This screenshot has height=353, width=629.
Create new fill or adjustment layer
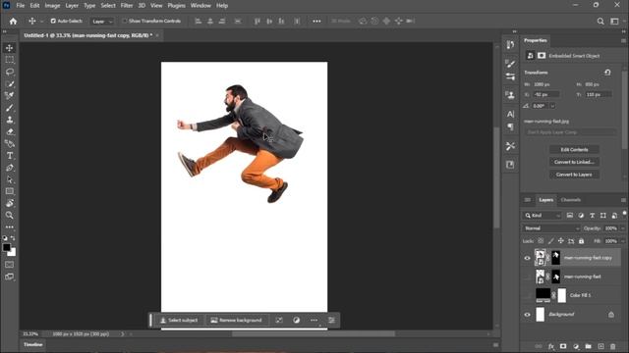[x=576, y=346]
